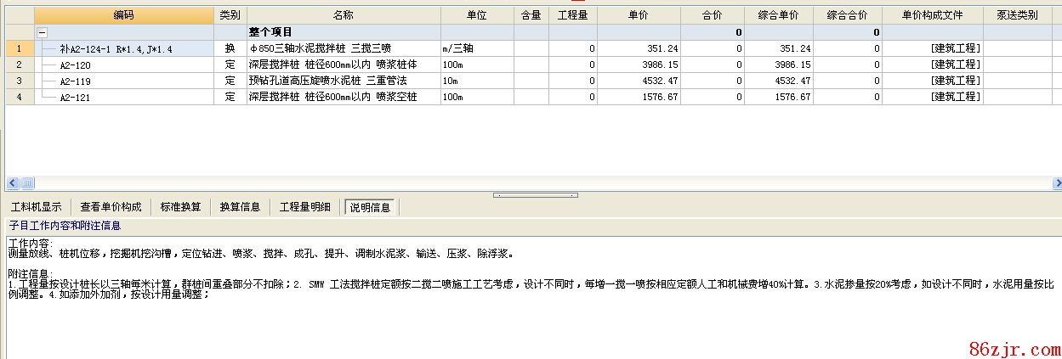
Task: Select tree item A2-120
Action: 75,65
